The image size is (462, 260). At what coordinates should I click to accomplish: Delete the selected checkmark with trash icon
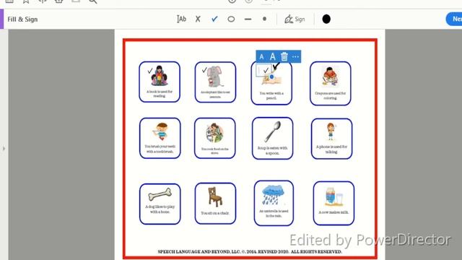pyautogui.click(x=284, y=56)
